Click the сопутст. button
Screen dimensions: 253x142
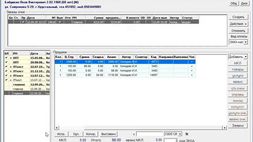click(x=238, y=107)
